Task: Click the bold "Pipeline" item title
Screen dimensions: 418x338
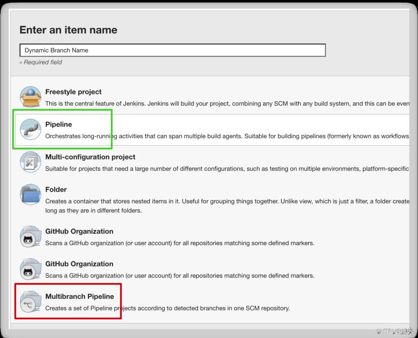Action: [58, 124]
